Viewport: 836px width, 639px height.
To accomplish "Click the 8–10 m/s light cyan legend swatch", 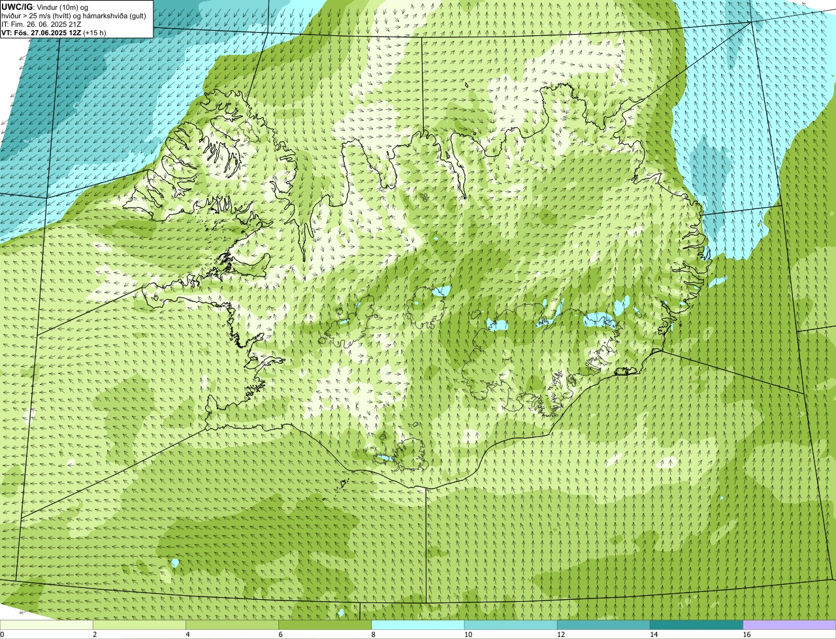I will tap(419, 625).
